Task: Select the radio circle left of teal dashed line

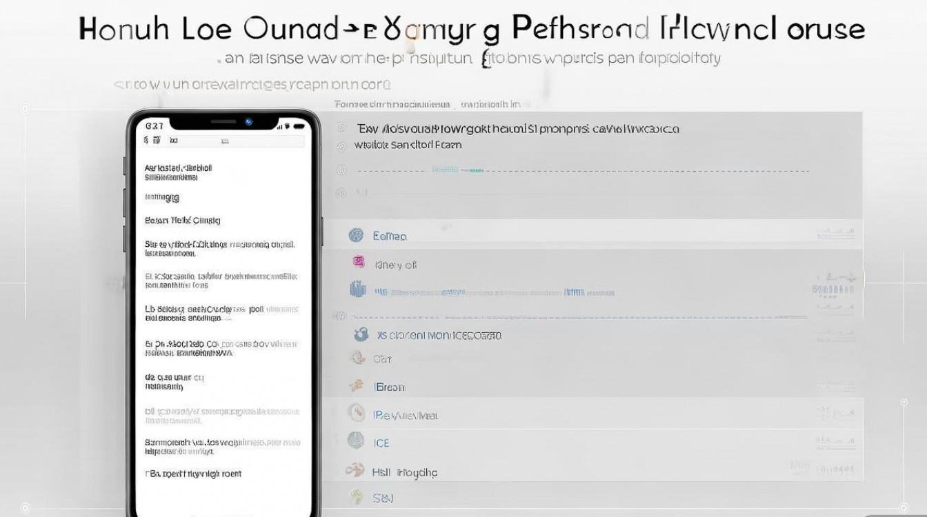Action: coord(341,170)
